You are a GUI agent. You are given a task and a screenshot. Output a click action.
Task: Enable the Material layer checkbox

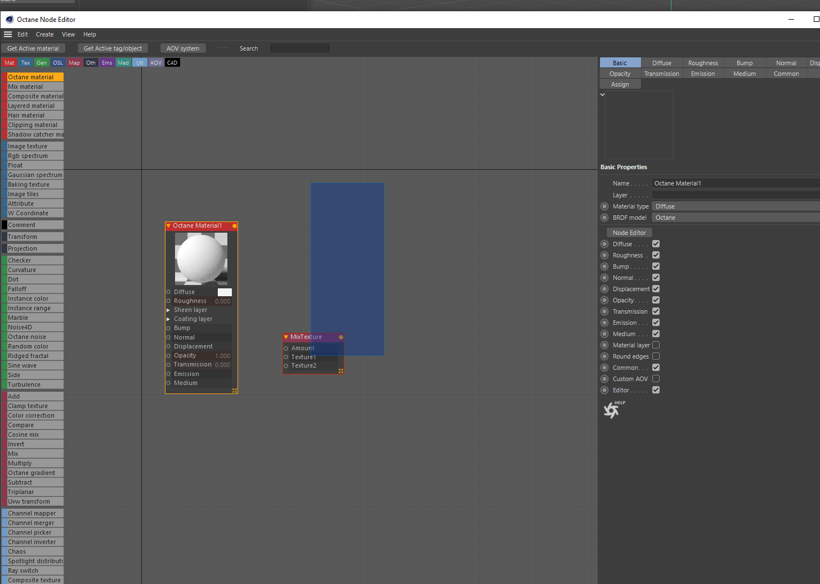pyautogui.click(x=656, y=345)
